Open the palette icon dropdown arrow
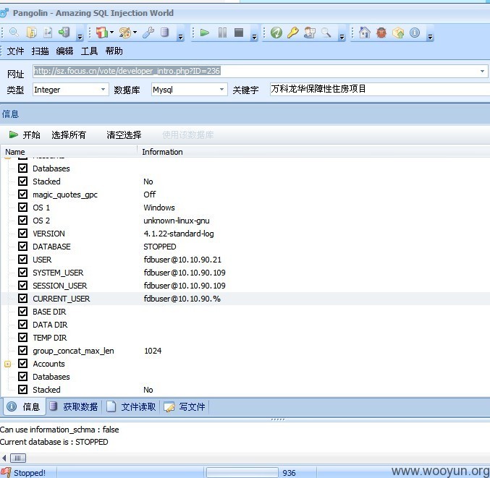 [x=135, y=32]
